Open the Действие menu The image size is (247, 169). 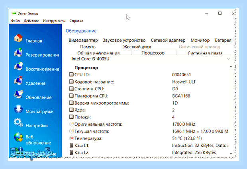tap(31, 21)
